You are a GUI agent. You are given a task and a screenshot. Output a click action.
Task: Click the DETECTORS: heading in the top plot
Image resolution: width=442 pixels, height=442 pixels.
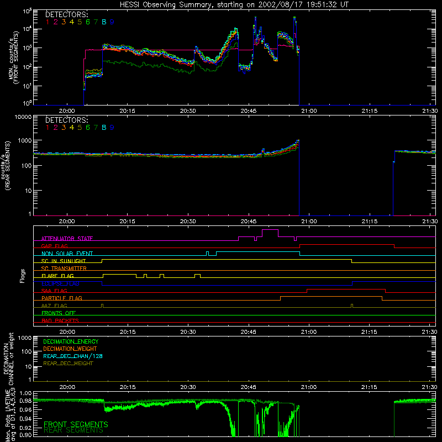click(x=66, y=14)
